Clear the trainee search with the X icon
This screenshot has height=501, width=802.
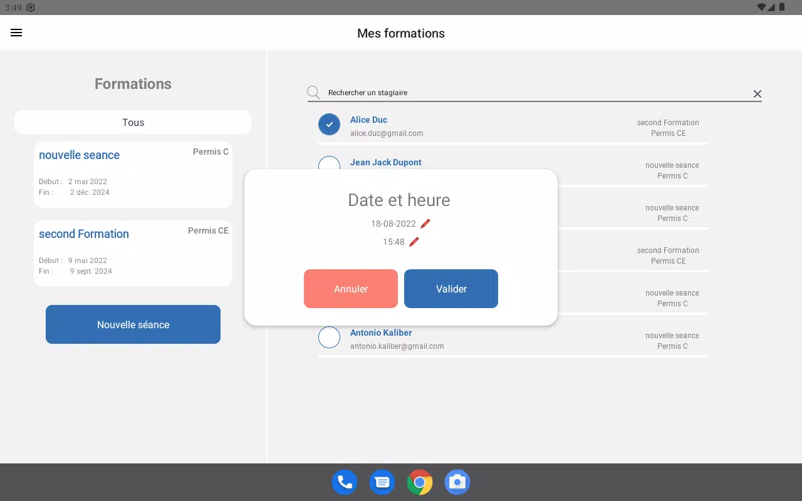point(757,94)
